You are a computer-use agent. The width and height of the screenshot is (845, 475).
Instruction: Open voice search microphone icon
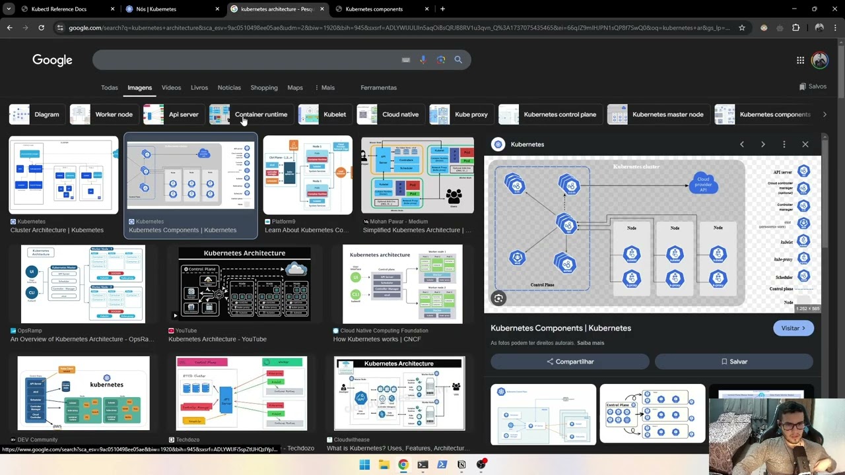(423, 60)
